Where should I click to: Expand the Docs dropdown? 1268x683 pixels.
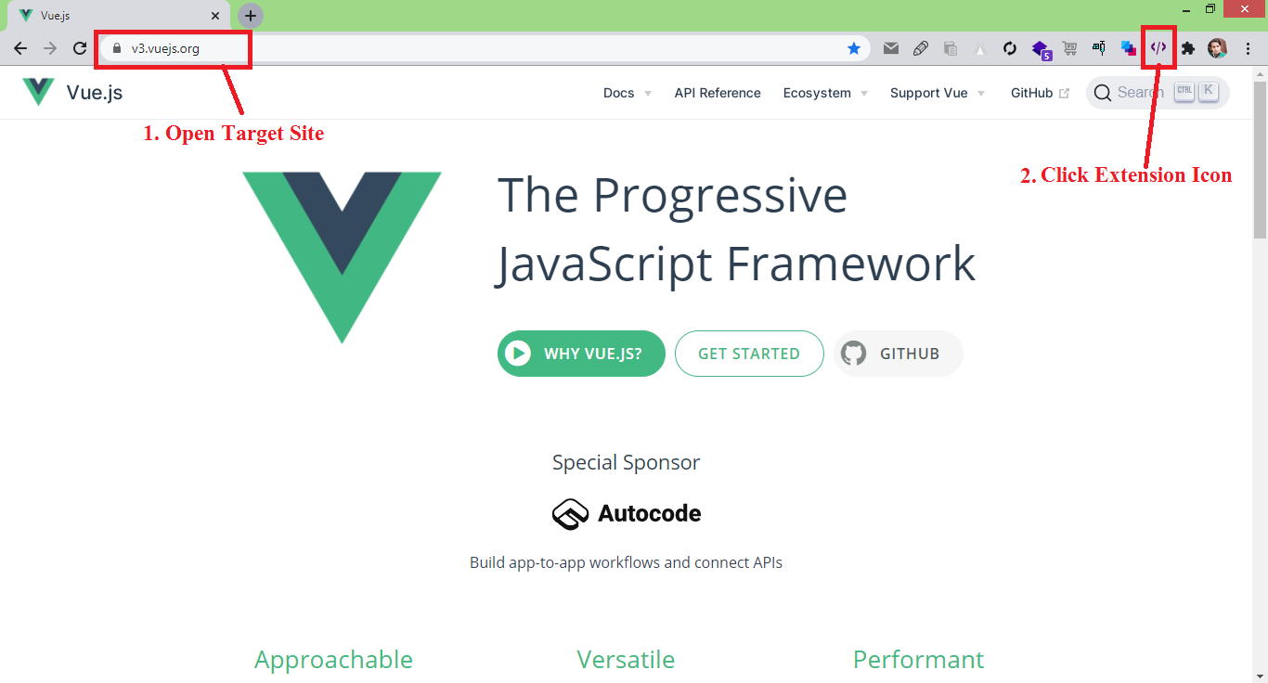pyautogui.click(x=628, y=93)
